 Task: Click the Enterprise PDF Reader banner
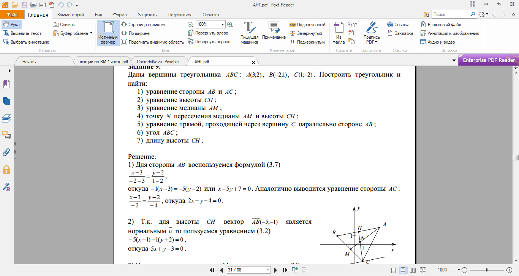coord(489,60)
